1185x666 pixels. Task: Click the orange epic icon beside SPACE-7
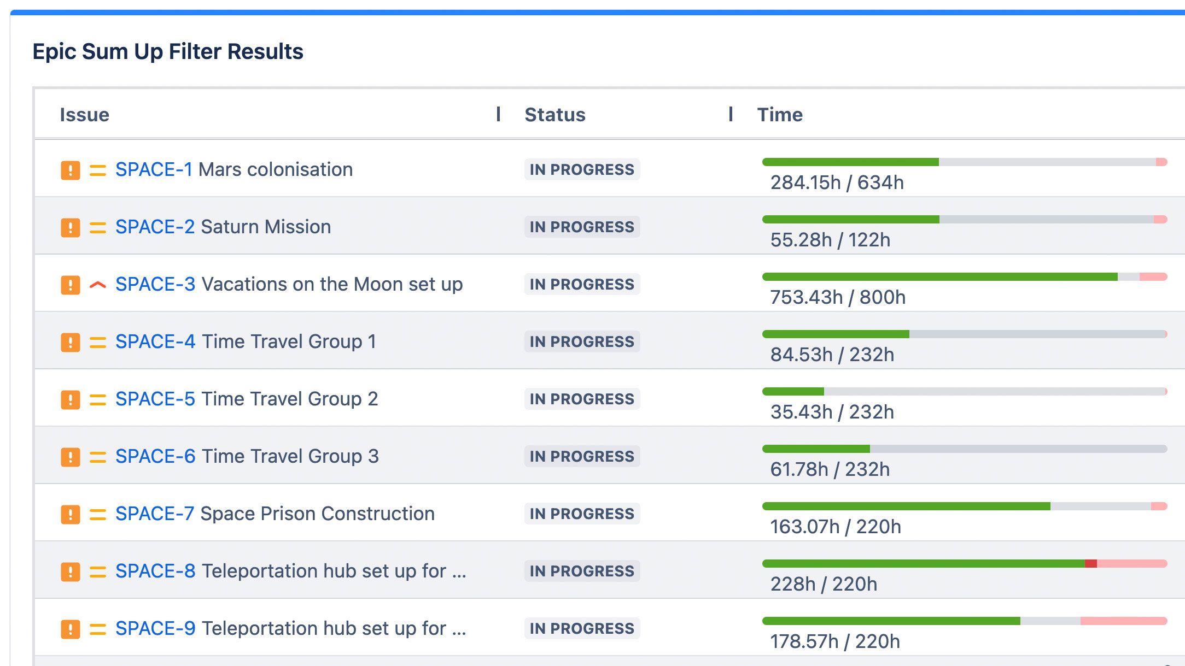71,514
